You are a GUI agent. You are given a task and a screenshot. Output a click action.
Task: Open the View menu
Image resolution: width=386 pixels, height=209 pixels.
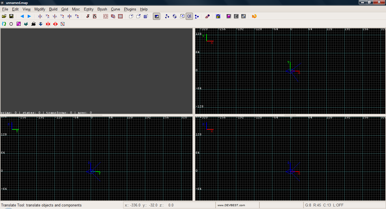pos(27,9)
